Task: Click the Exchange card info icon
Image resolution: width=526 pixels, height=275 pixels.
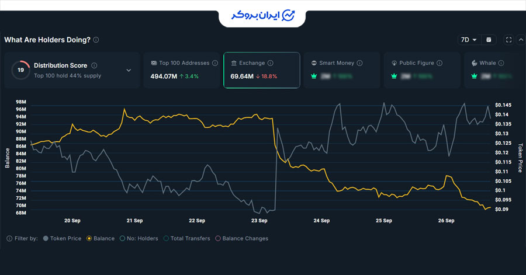Action: [271, 63]
